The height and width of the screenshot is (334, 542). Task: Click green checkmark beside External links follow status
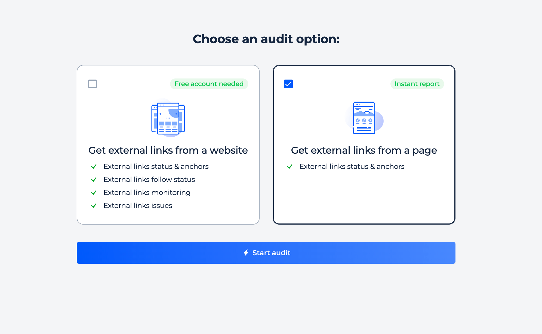pos(94,179)
